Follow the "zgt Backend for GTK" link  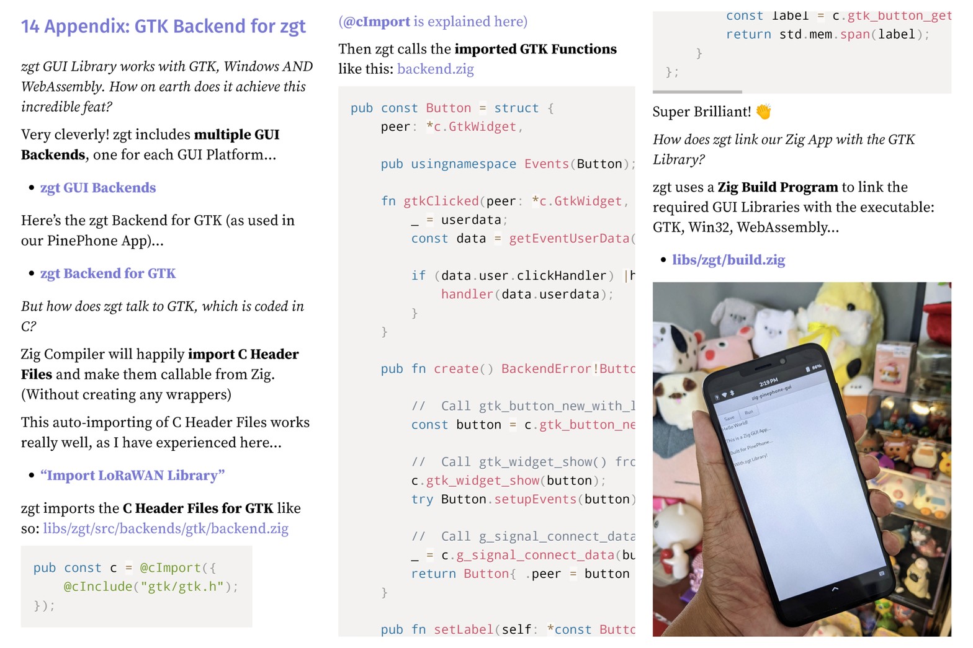point(107,273)
